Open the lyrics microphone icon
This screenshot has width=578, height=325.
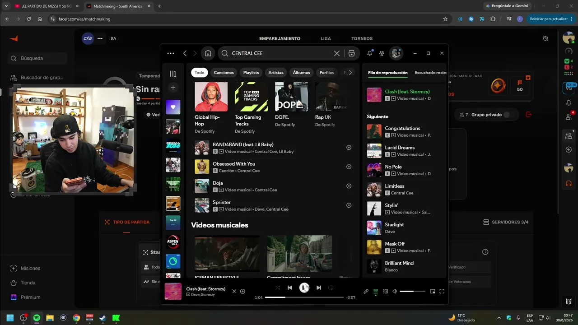(366, 292)
